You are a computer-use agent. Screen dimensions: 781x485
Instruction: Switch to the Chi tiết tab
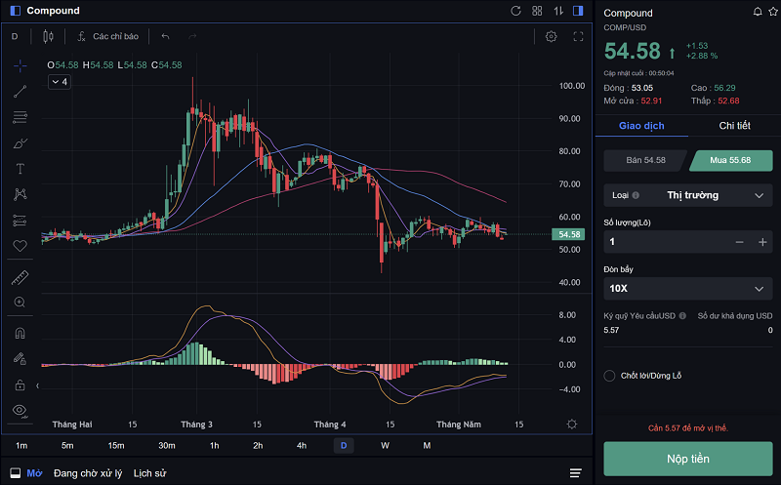coord(734,125)
